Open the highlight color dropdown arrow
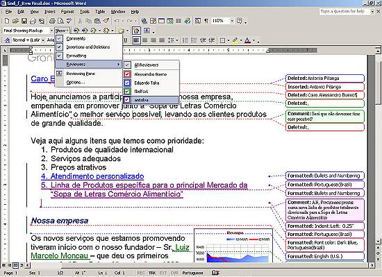The image size is (382, 277). click(x=241, y=40)
